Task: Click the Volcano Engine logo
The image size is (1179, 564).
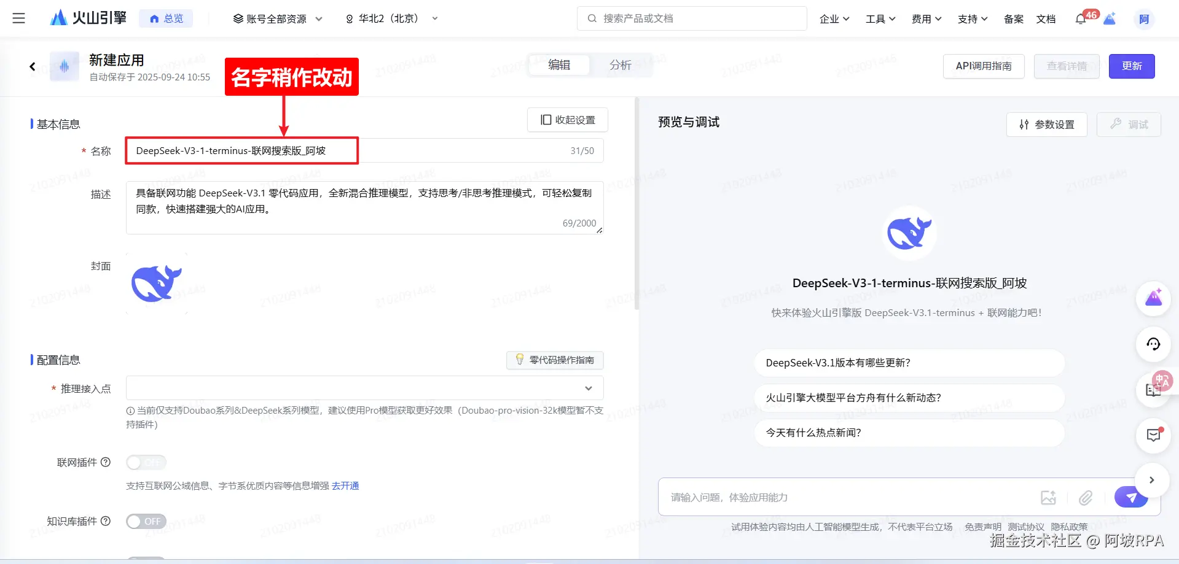Action: (x=88, y=18)
